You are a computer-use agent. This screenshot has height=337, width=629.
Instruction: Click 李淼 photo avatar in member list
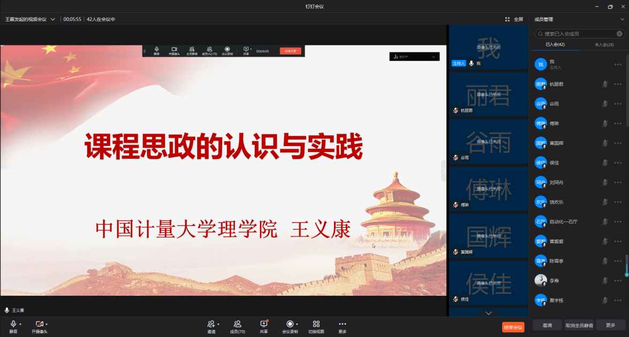pos(541,280)
